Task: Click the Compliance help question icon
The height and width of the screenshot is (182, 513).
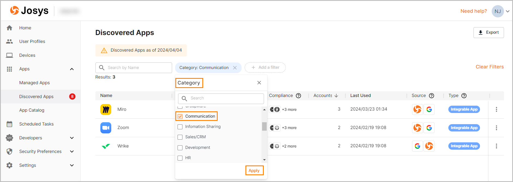Action: pos(298,96)
